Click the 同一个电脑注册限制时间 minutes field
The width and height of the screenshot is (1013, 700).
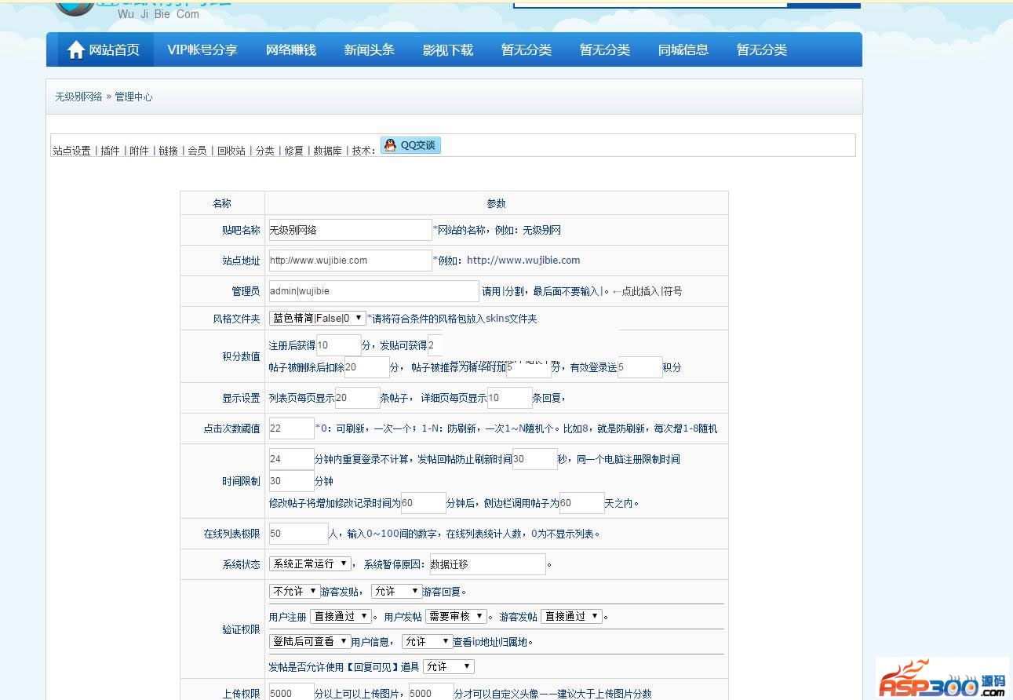291,481
